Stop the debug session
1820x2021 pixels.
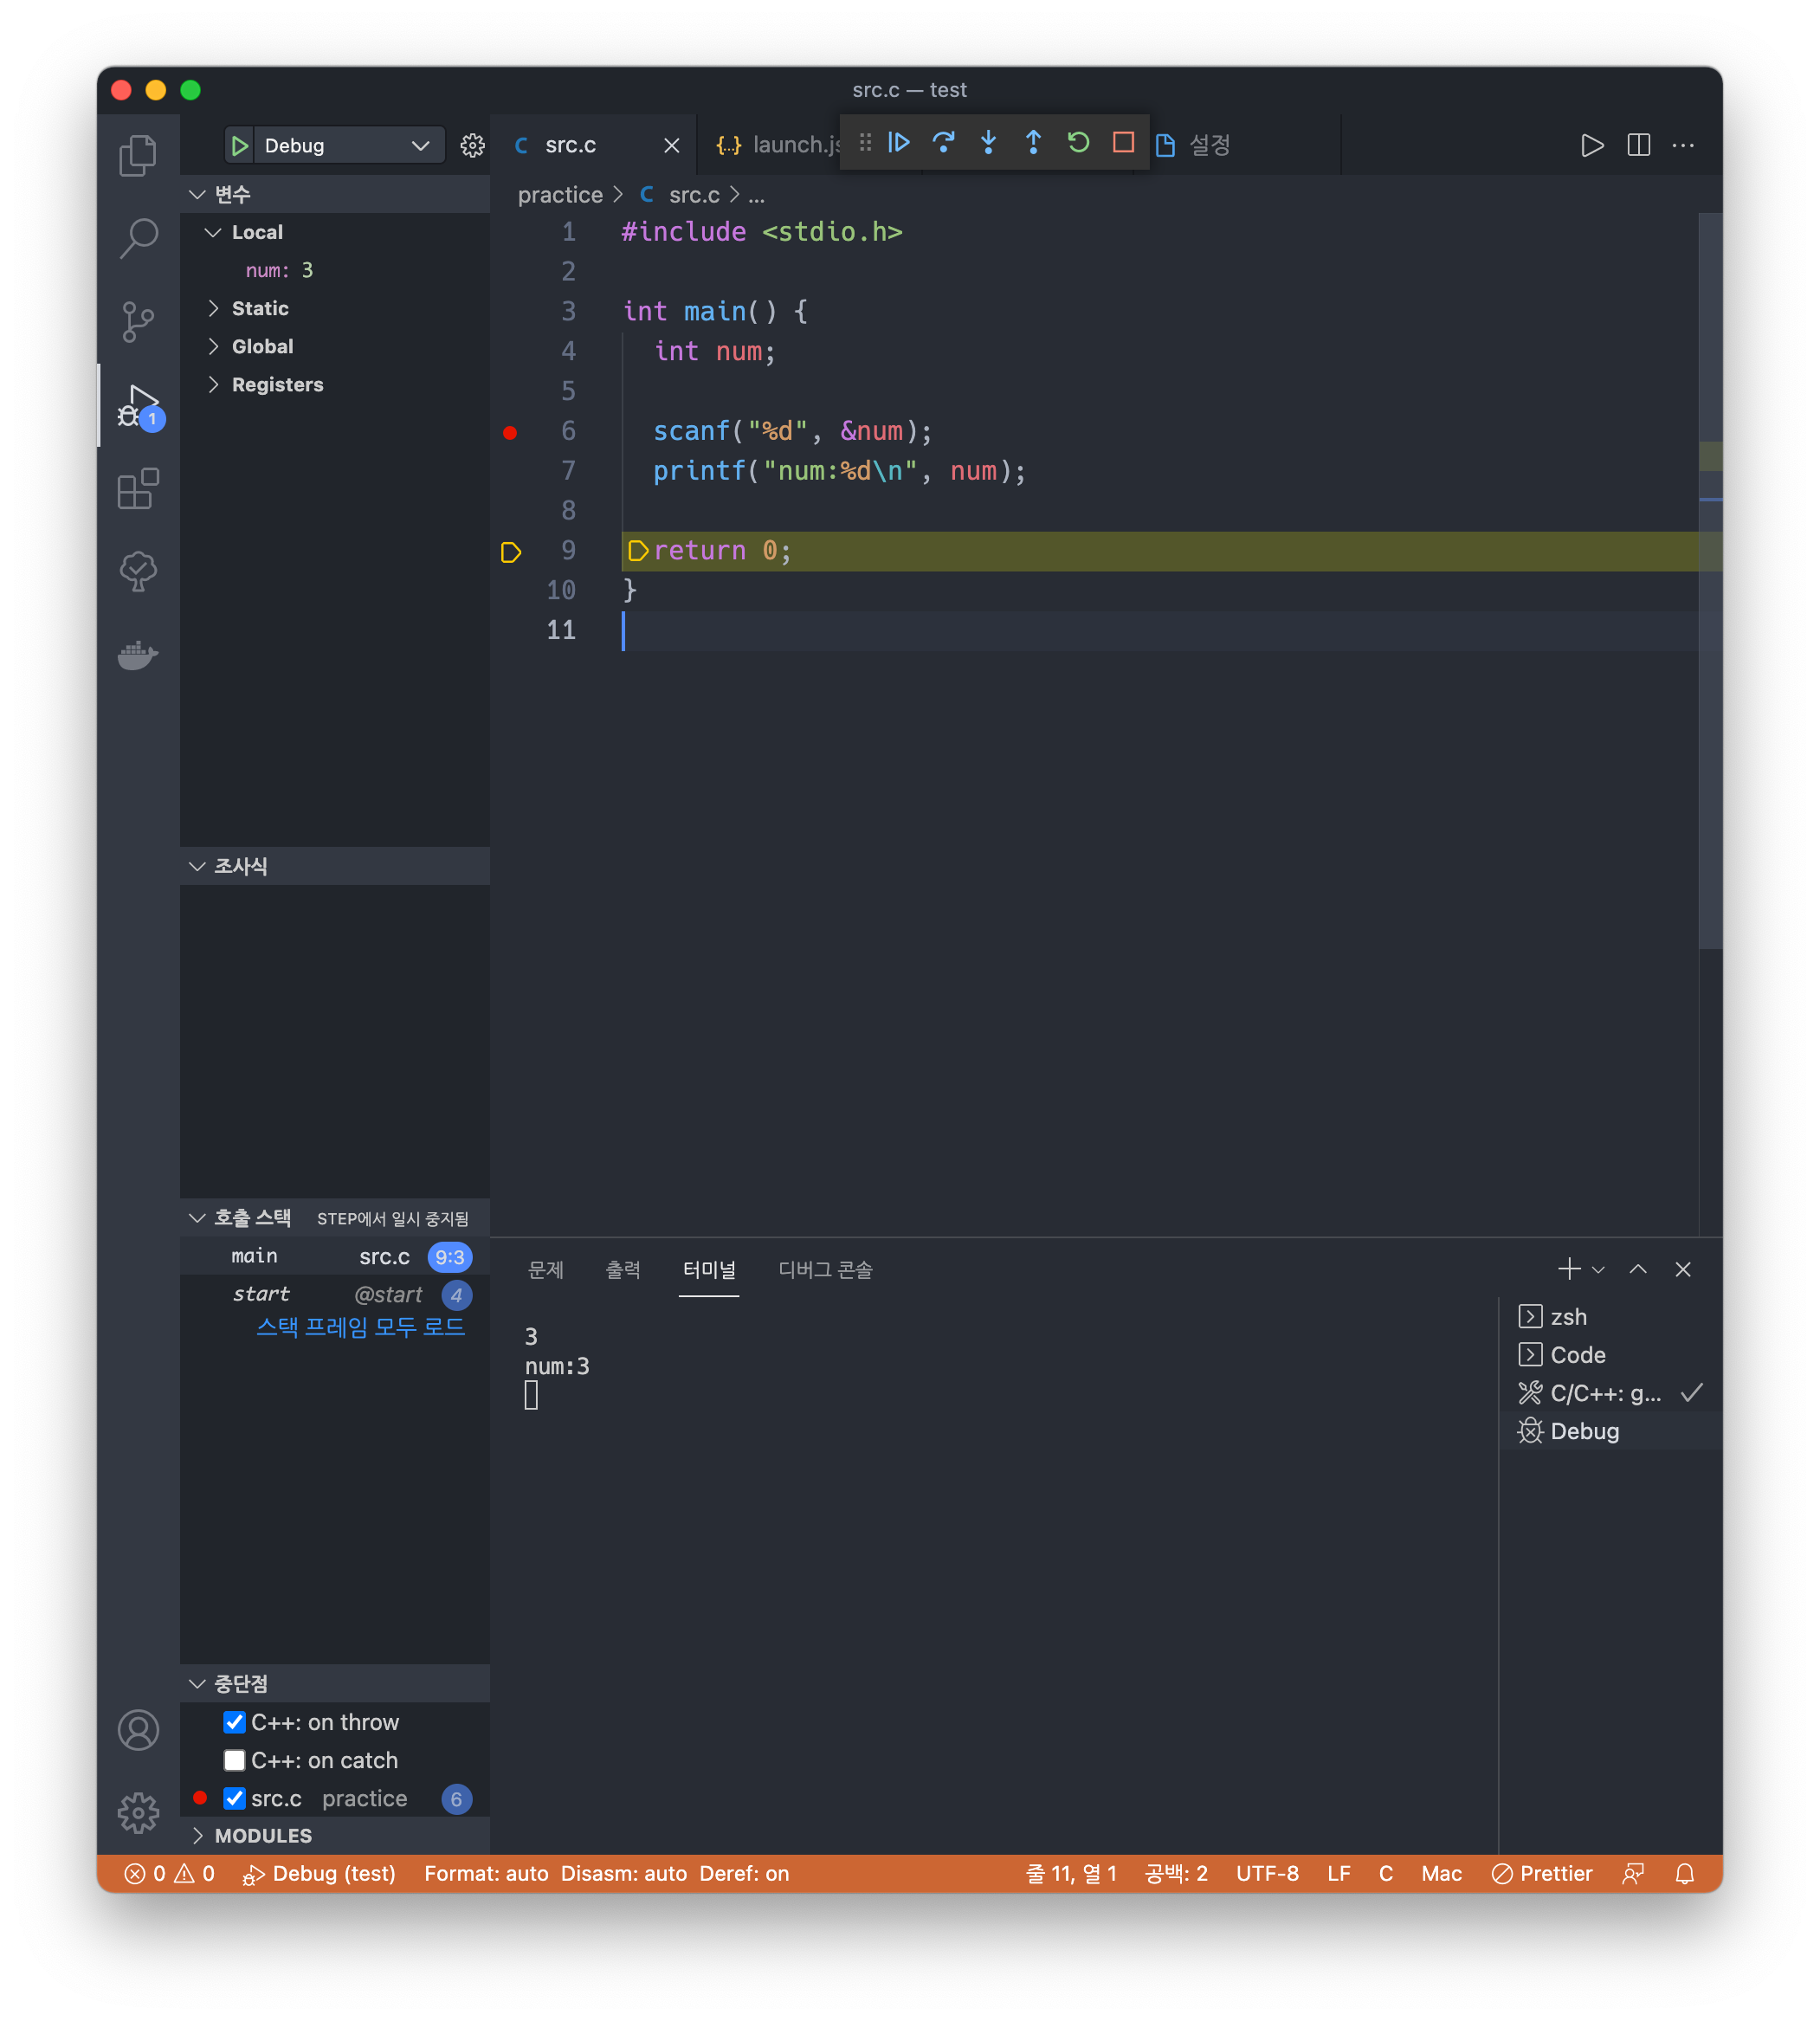click(x=1123, y=143)
